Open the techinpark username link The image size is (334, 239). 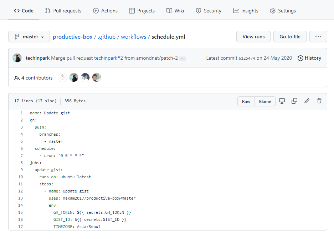tap(37, 58)
